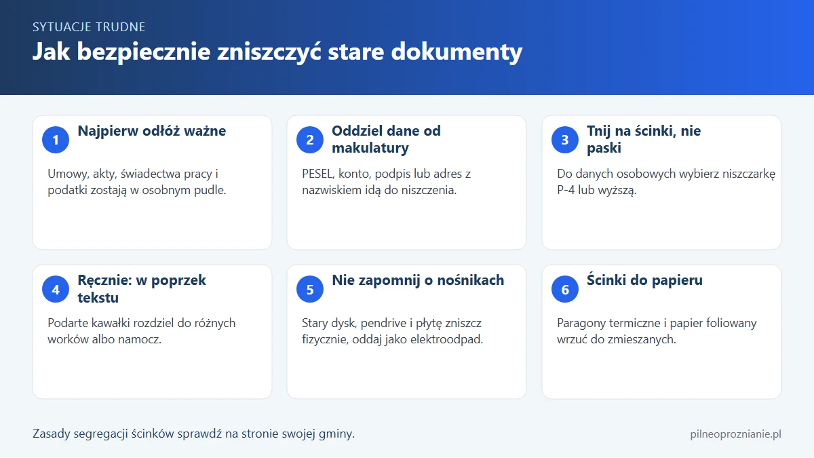Image resolution: width=814 pixels, height=458 pixels.
Task: Click the number 2 circle badge
Action: coord(310,140)
